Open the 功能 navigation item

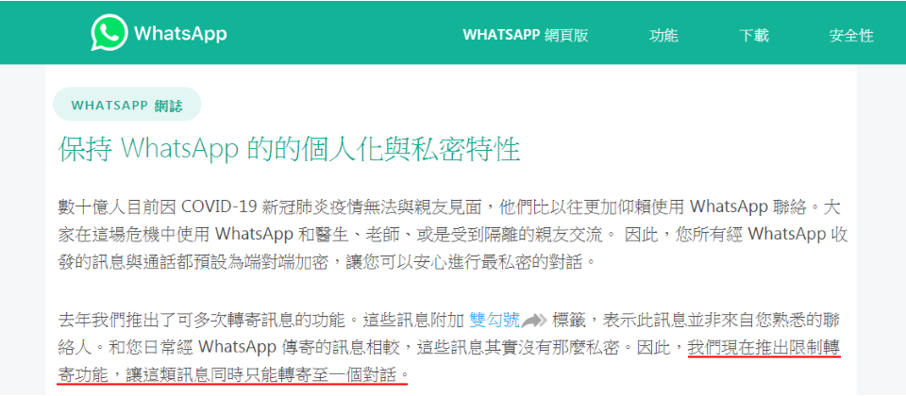(x=663, y=35)
